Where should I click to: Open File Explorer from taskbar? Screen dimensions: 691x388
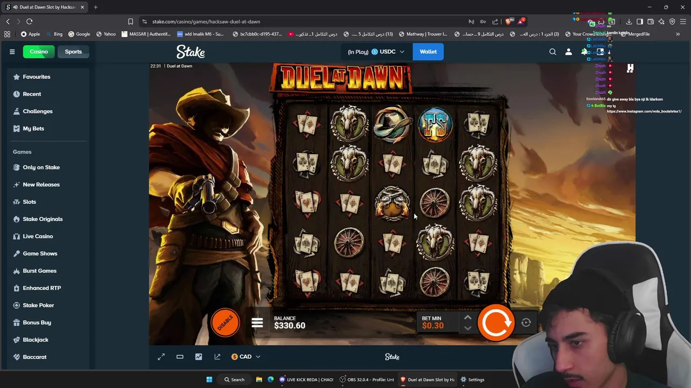259,379
